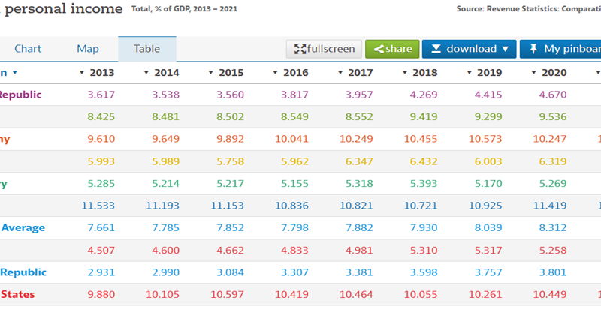Click the pin icon for My pinboard
Image resolution: width=601 pixels, height=316 pixels.
point(533,49)
